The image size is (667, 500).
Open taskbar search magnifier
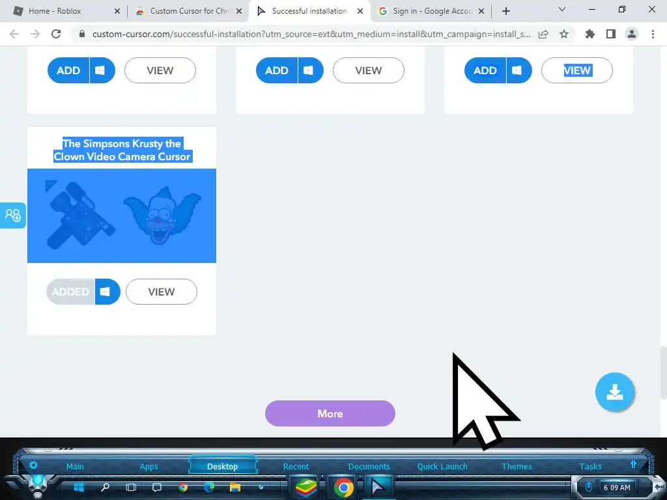tap(105, 487)
